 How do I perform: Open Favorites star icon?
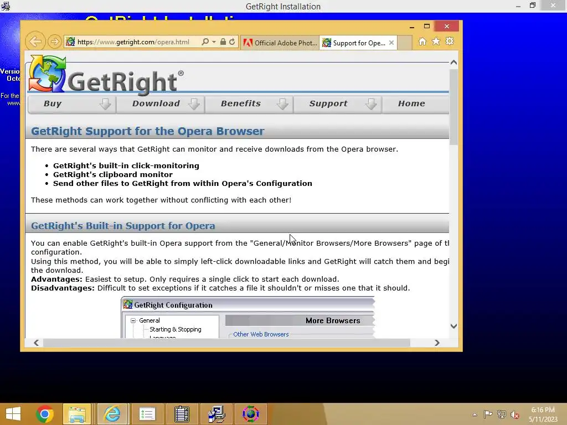[x=436, y=42]
